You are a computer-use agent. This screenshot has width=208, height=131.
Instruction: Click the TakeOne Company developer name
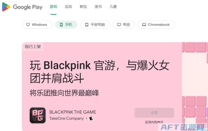67,118
